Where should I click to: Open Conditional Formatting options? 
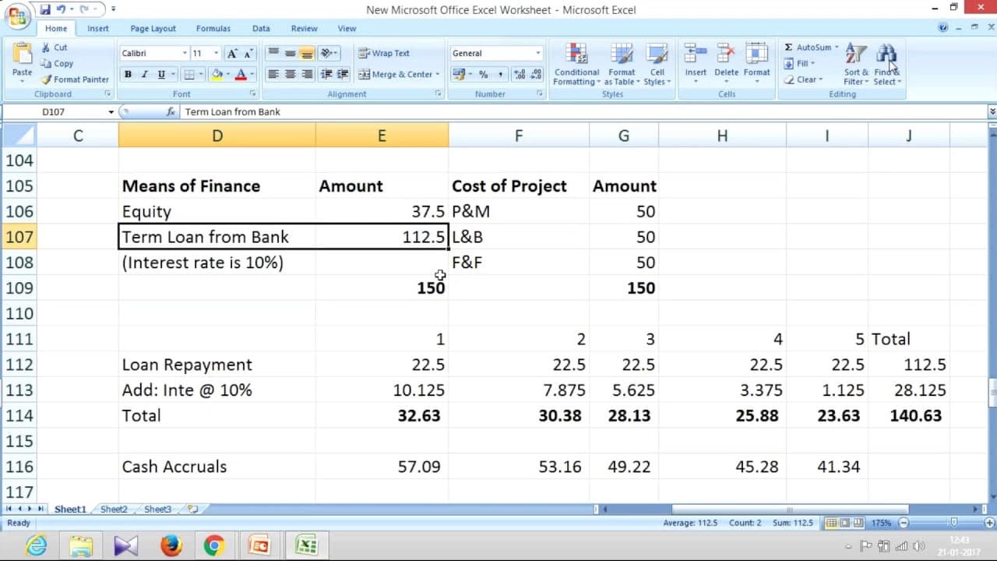[576, 65]
